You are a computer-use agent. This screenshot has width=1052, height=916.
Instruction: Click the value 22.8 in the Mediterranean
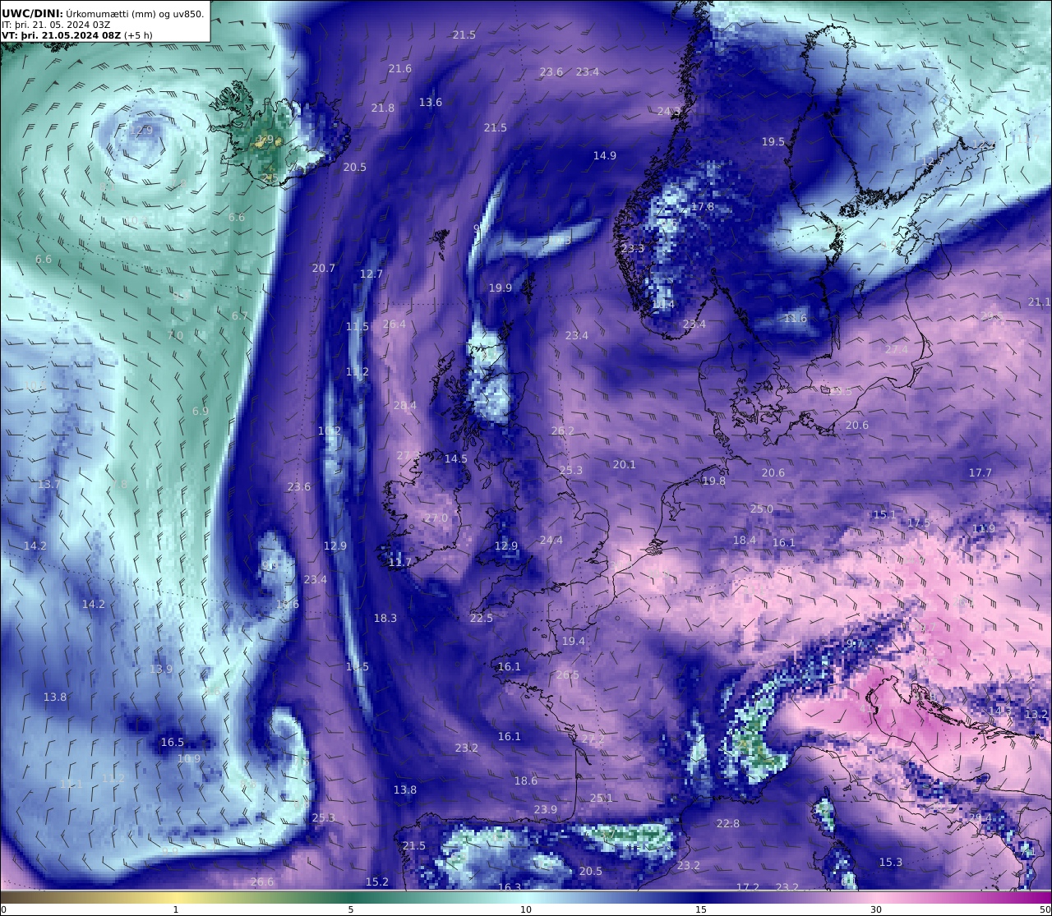pos(728,824)
